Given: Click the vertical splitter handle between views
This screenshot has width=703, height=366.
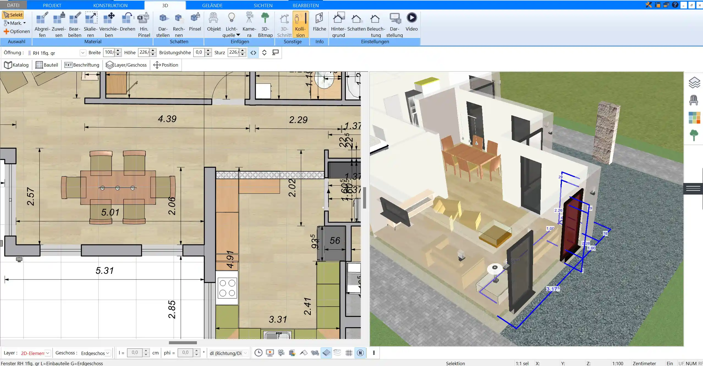Looking at the screenshot, I should (364, 198).
